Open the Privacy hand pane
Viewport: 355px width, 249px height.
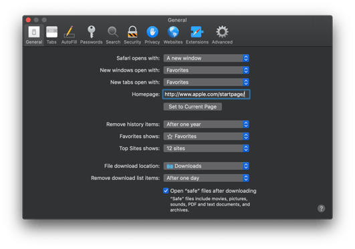pyautogui.click(x=152, y=35)
